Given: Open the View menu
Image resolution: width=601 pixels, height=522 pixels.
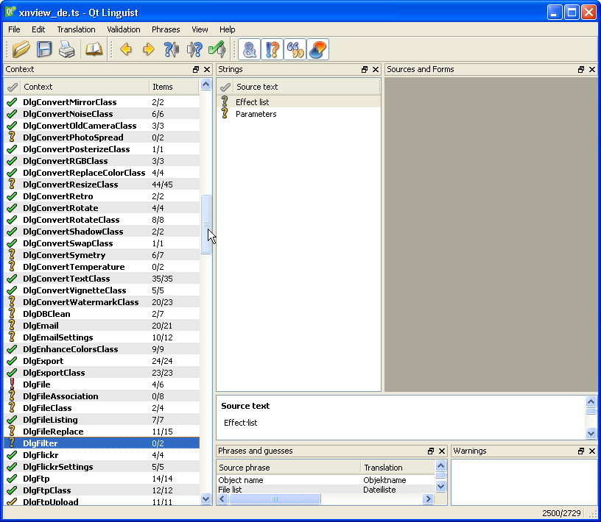Looking at the screenshot, I should [x=200, y=29].
